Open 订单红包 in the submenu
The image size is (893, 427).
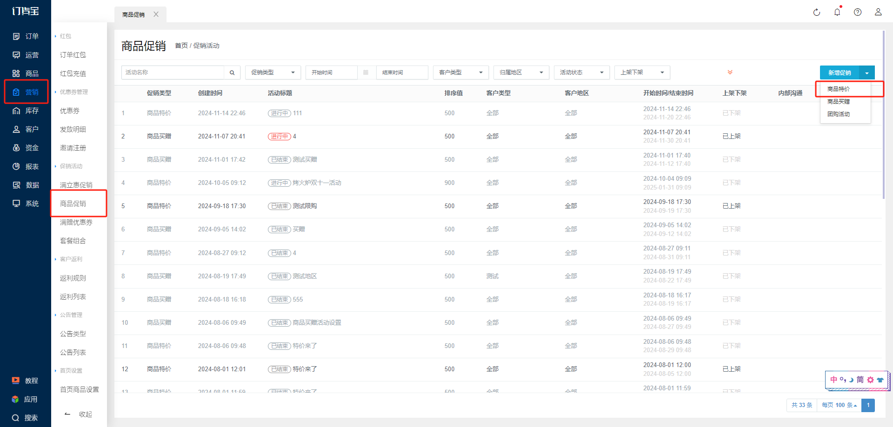click(x=73, y=55)
